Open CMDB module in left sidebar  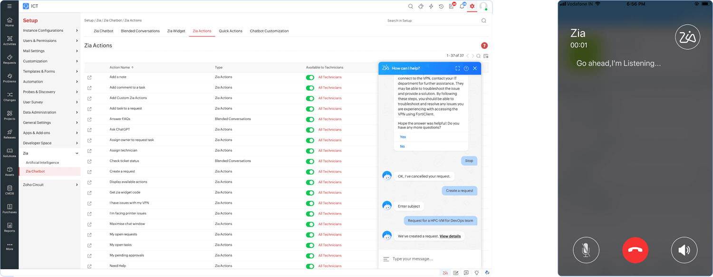(x=10, y=190)
